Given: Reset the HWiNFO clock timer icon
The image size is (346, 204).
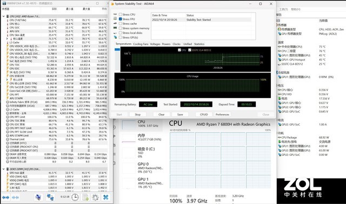Looking at the screenshot, I should click(75, 197).
